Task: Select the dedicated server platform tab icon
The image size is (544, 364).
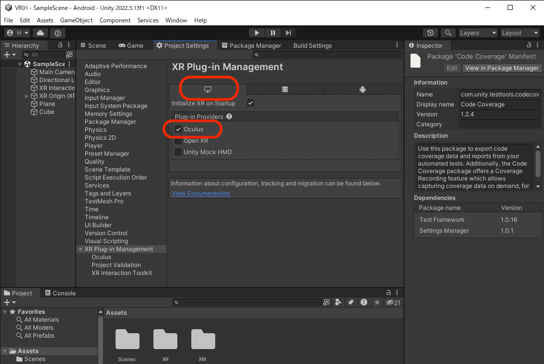Action: tap(285, 90)
